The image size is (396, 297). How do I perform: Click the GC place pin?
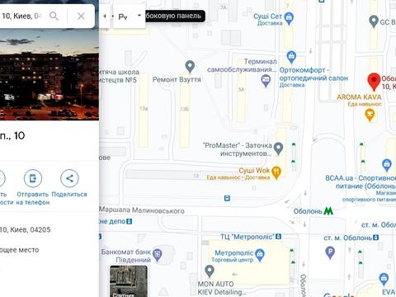click(374, 21)
